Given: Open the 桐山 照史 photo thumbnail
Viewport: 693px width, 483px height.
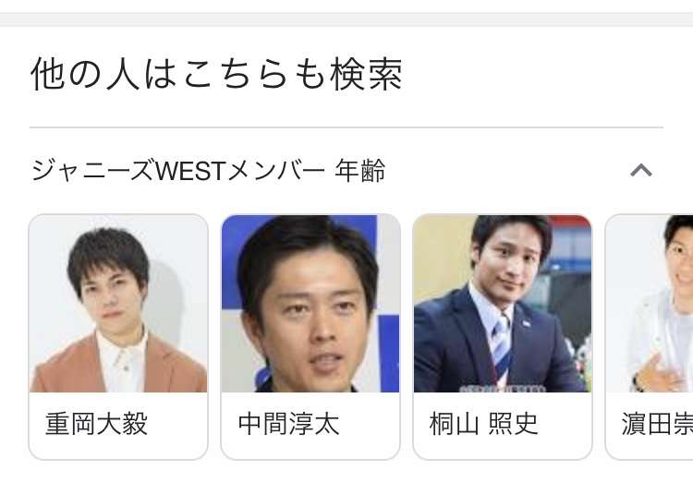Looking at the screenshot, I should [x=503, y=304].
